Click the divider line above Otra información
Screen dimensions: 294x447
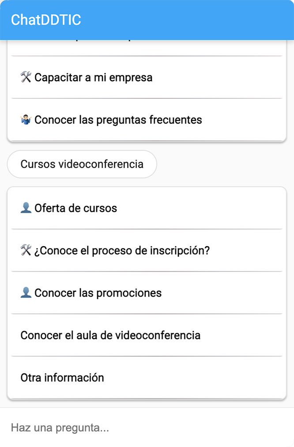pyautogui.click(x=147, y=356)
